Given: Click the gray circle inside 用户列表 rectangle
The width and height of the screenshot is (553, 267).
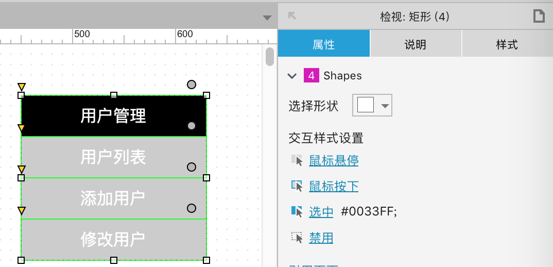Looking at the screenshot, I should click(191, 167).
